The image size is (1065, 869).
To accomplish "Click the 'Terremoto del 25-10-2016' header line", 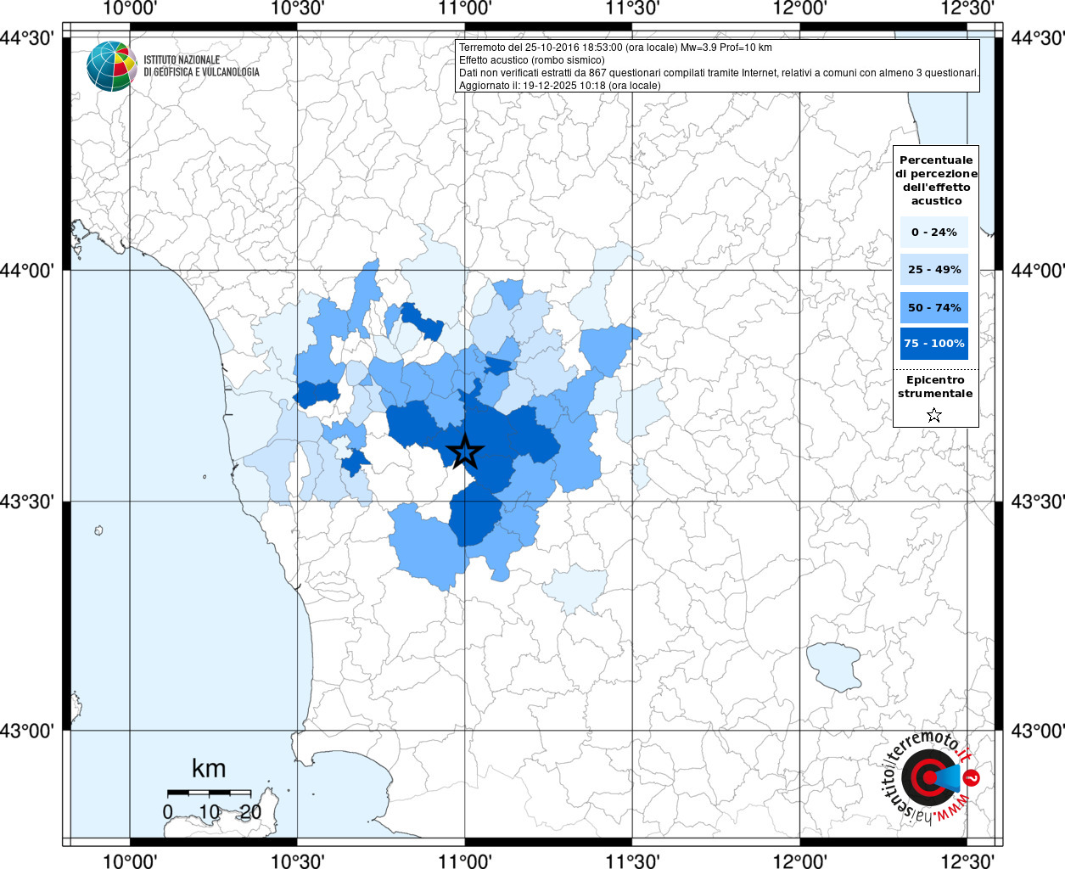I will [615, 48].
